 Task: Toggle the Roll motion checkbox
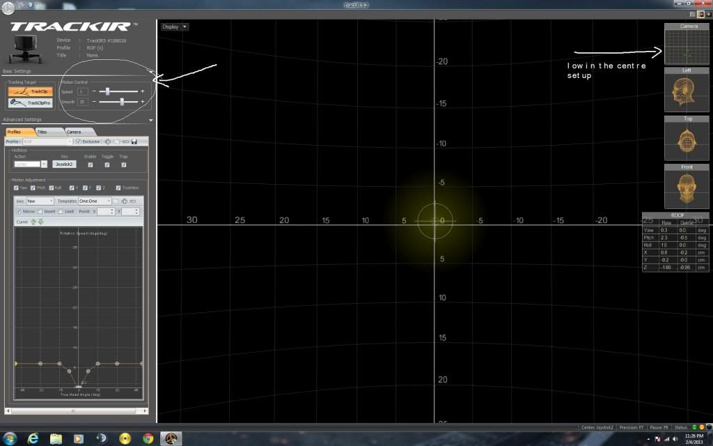coord(52,188)
